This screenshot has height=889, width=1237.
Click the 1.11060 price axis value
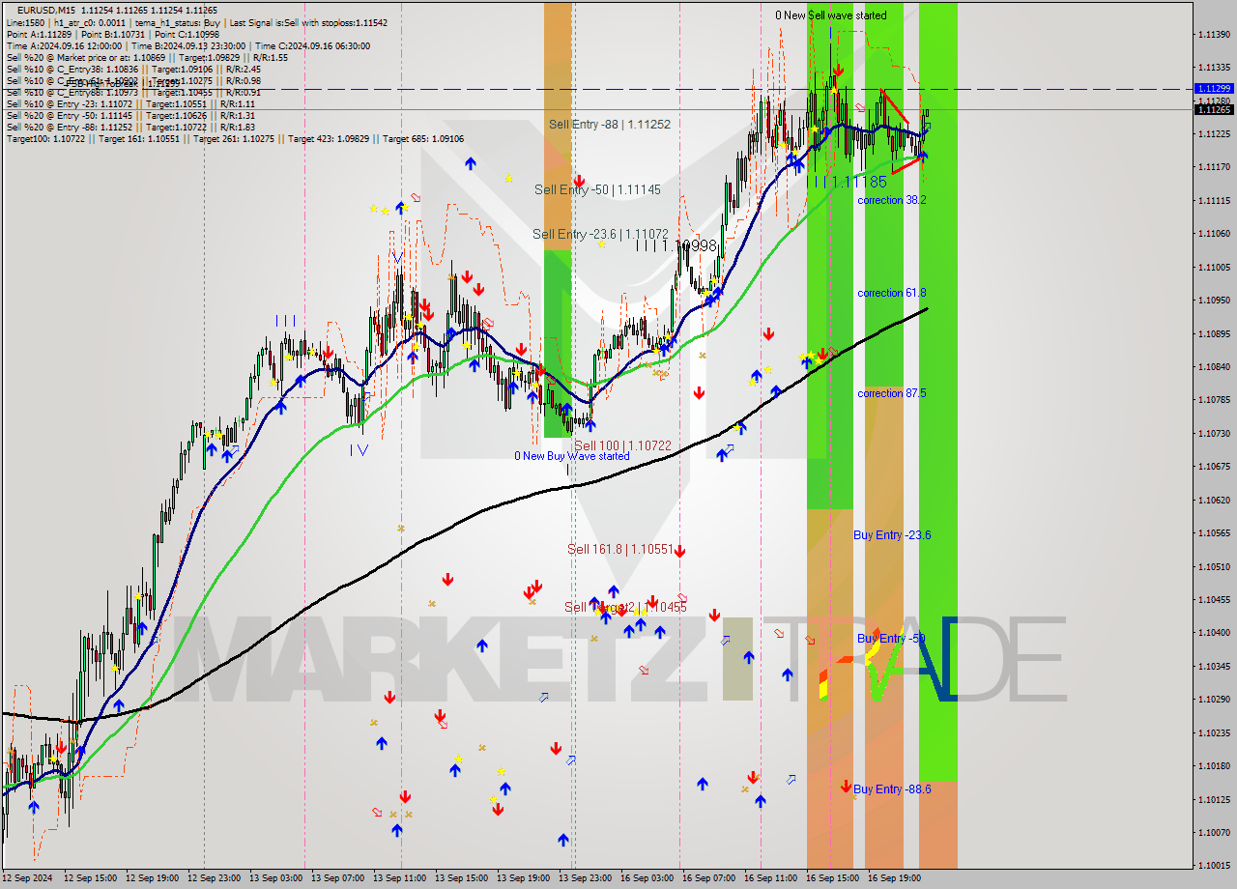[1214, 234]
